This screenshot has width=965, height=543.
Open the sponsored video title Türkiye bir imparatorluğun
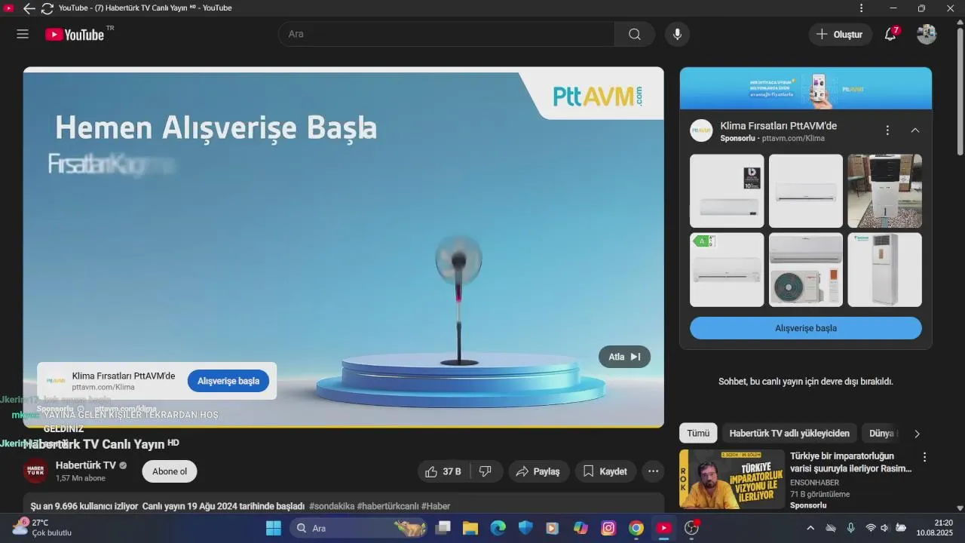pos(851,462)
